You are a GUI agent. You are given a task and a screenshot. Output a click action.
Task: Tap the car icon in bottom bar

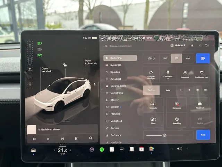tap(34, 150)
